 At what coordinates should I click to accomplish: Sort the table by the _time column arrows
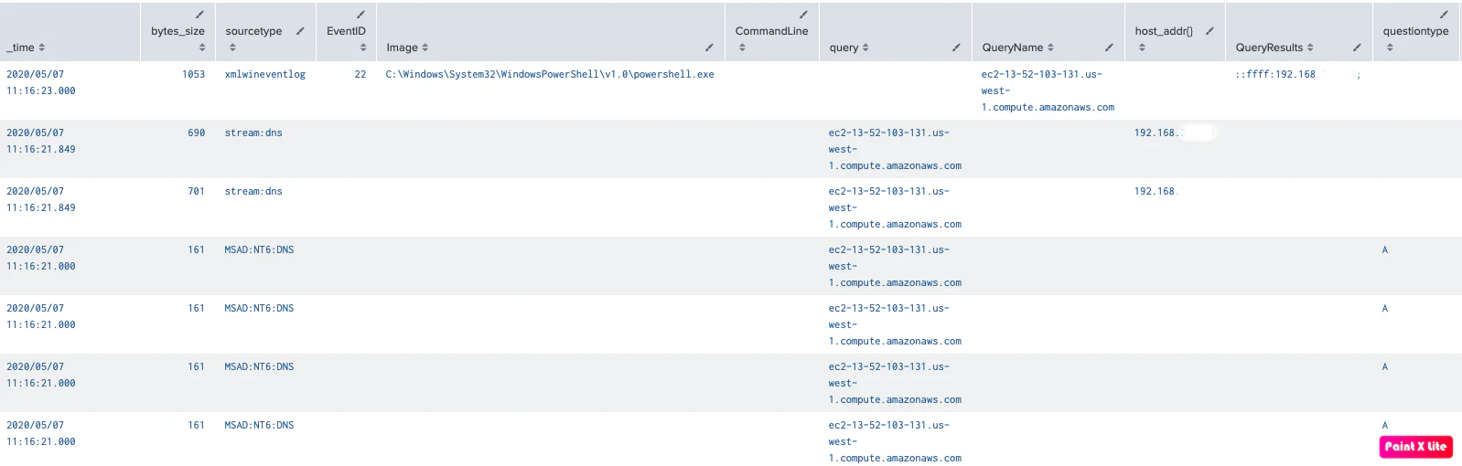click(x=42, y=48)
